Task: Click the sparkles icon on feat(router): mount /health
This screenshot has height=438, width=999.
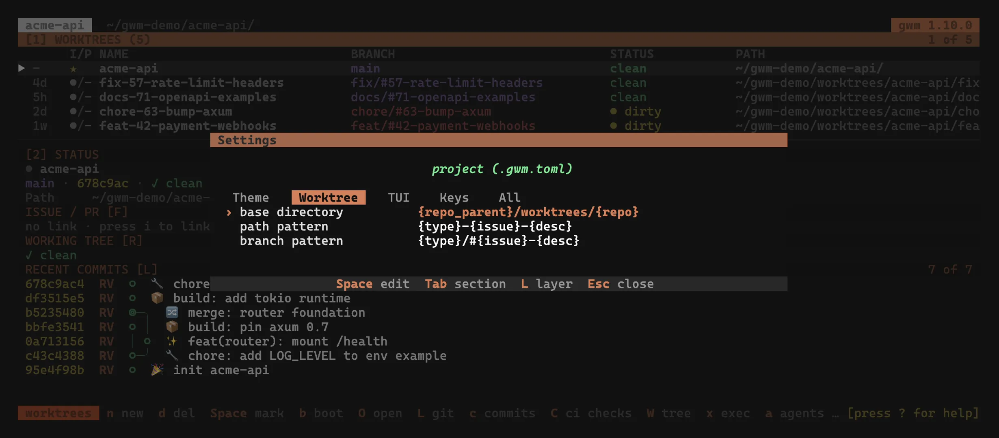Action: click(x=172, y=341)
